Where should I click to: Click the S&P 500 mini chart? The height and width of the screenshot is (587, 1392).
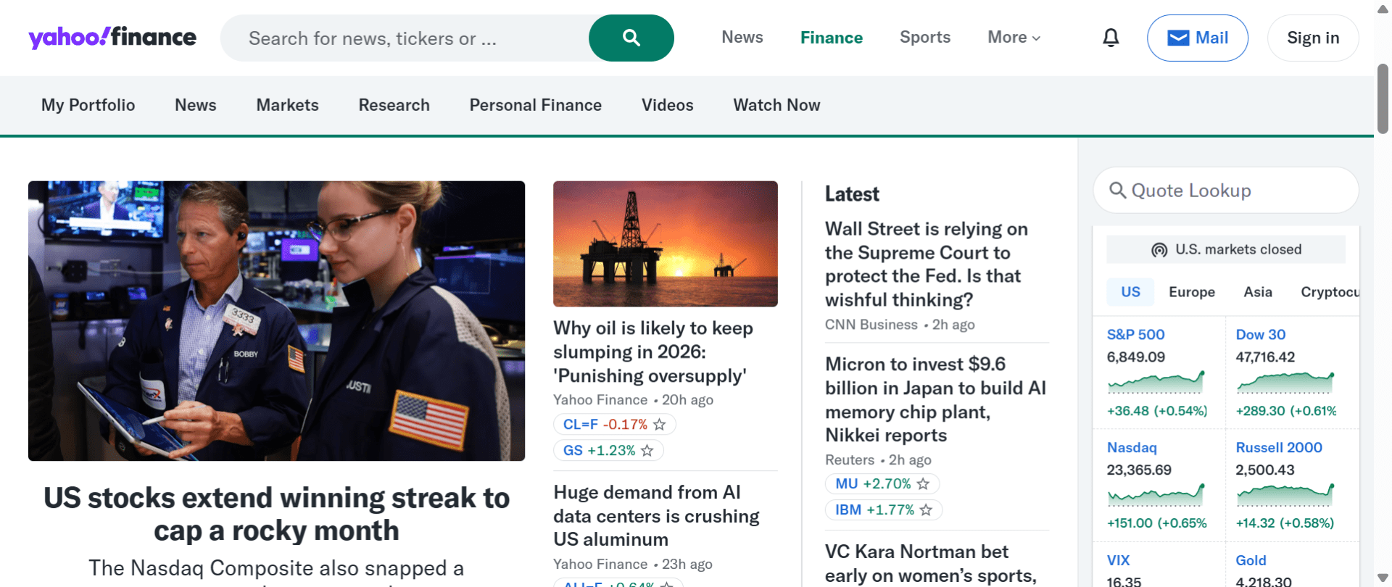1156,382
